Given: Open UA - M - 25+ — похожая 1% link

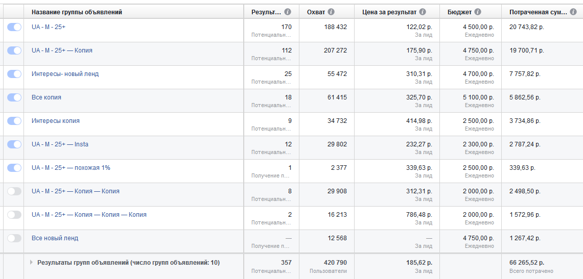Looking at the screenshot, I should point(71,168).
